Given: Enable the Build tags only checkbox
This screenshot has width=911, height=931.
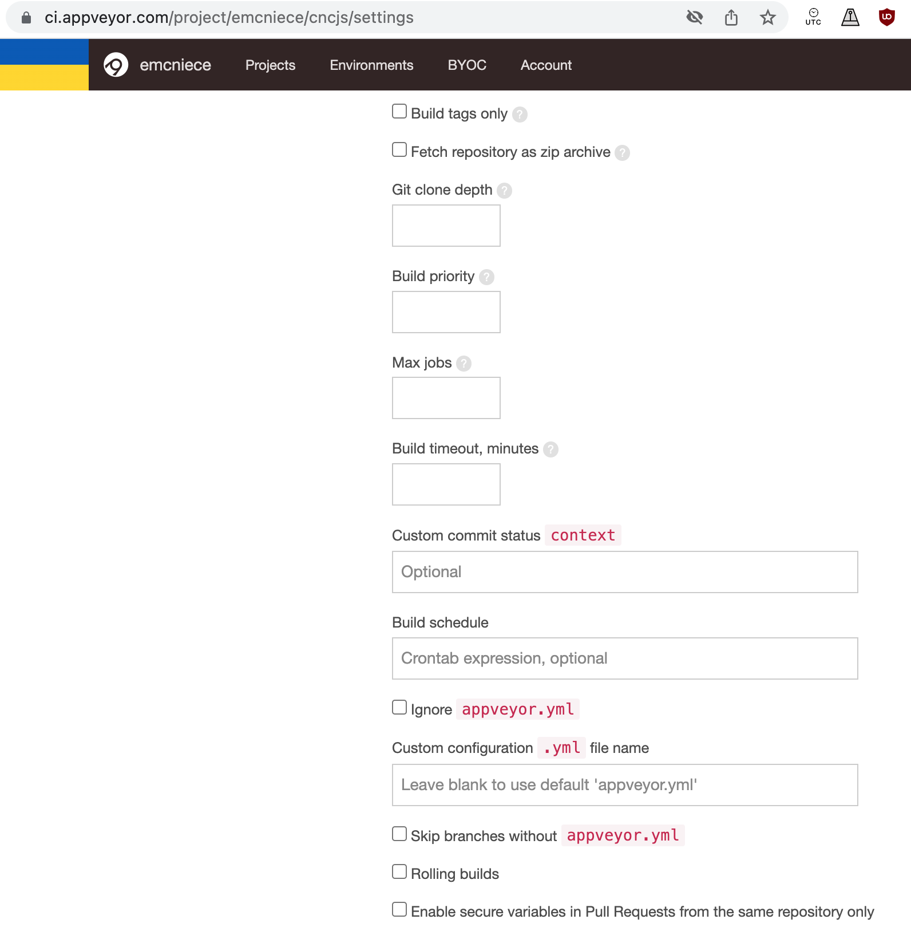Looking at the screenshot, I should point(399,111).
